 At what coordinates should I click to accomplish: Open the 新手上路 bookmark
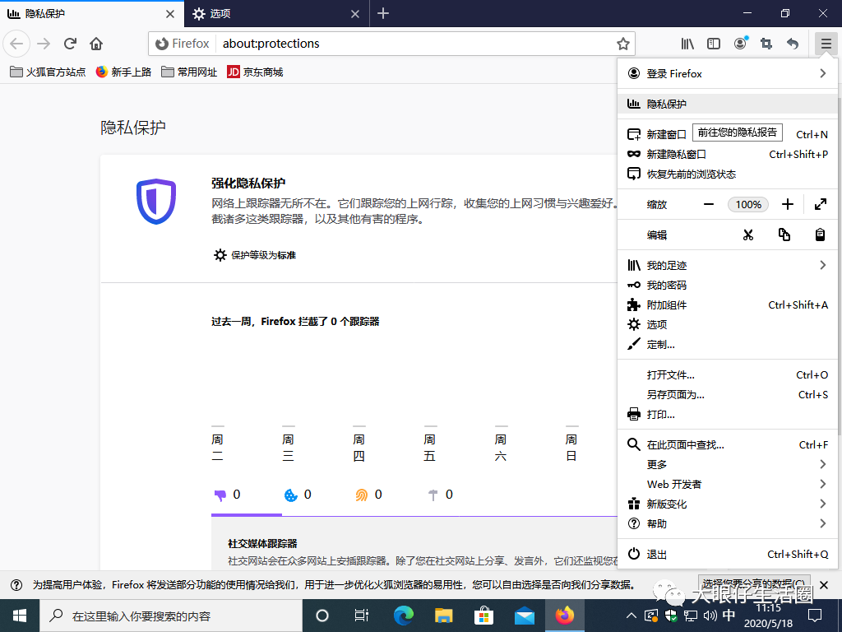(123, 72)
